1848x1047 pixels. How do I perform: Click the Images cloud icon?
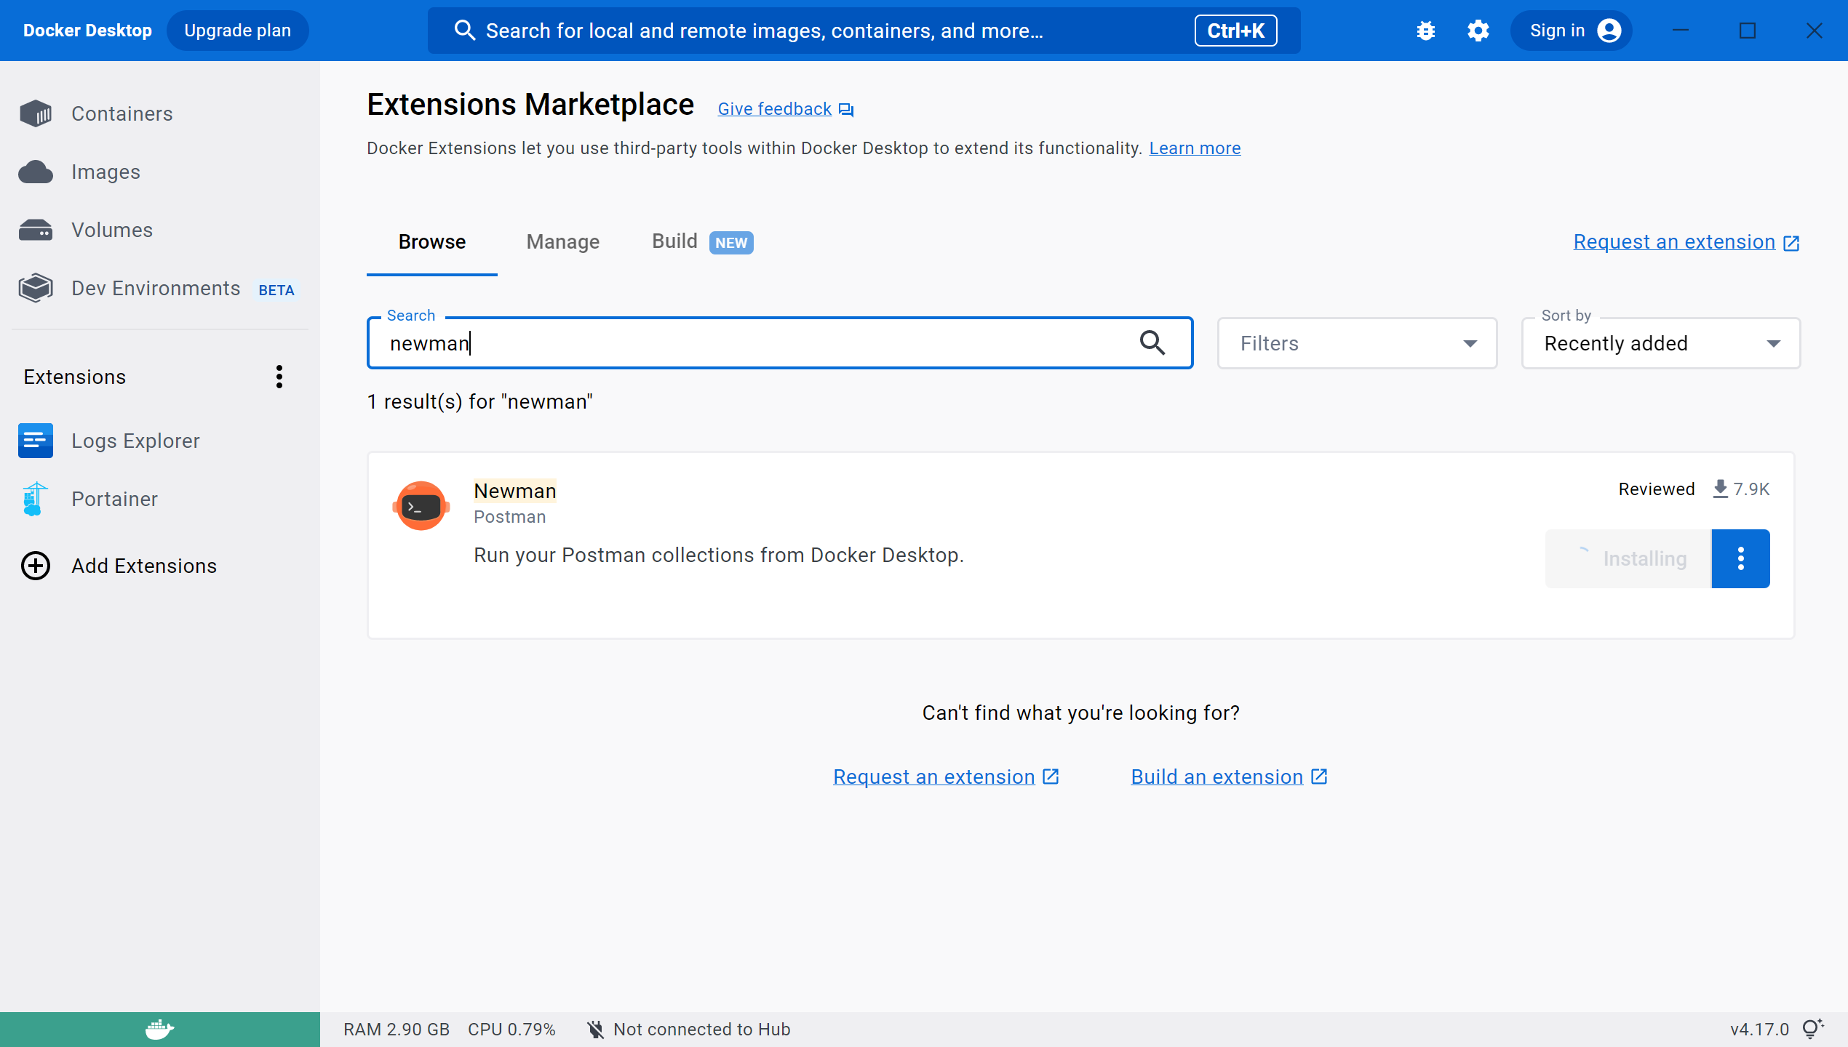(x=36, y=172)
